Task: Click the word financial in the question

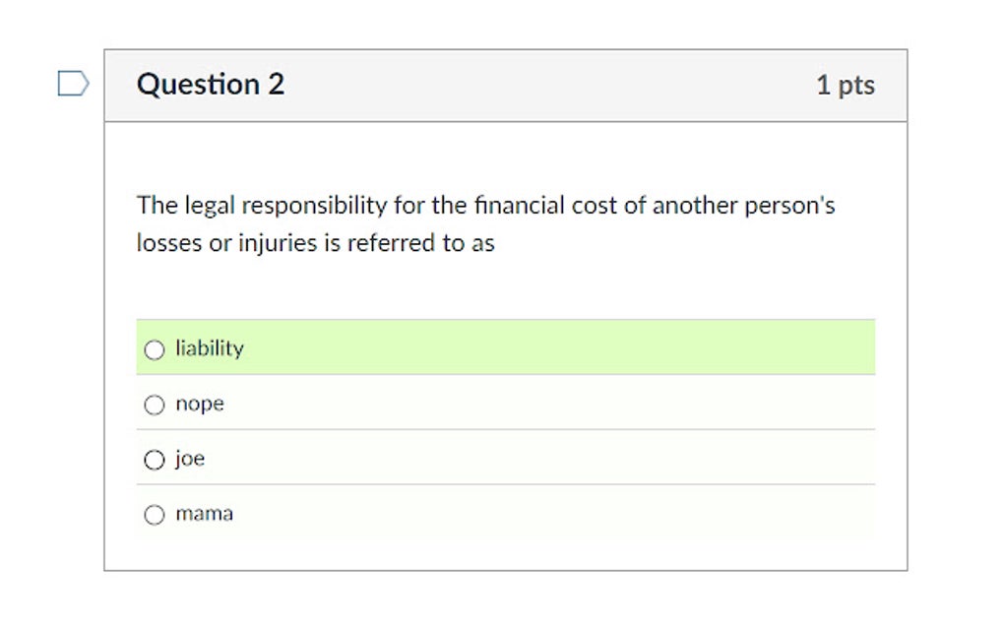Action: (519, 206)
